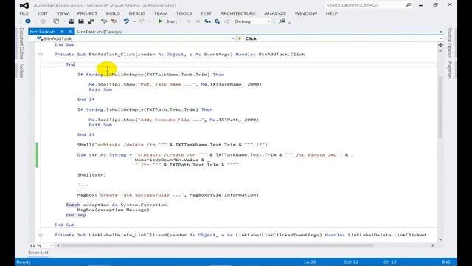472x266 pixels.
Task: Open the Solution Explorer side panel
Action: pos(449,43)
